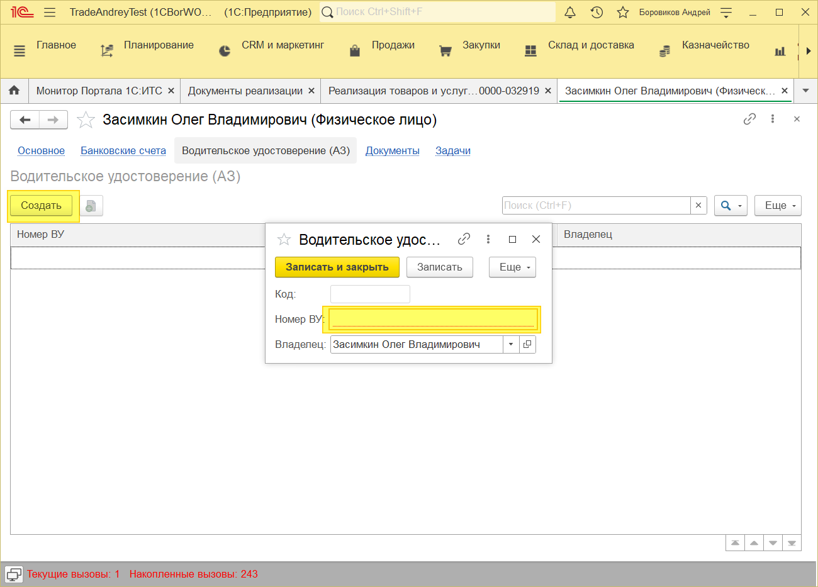
Task: Open the search magnifier dropdown button
Action: pyautogui.click(x=730, y=205)
